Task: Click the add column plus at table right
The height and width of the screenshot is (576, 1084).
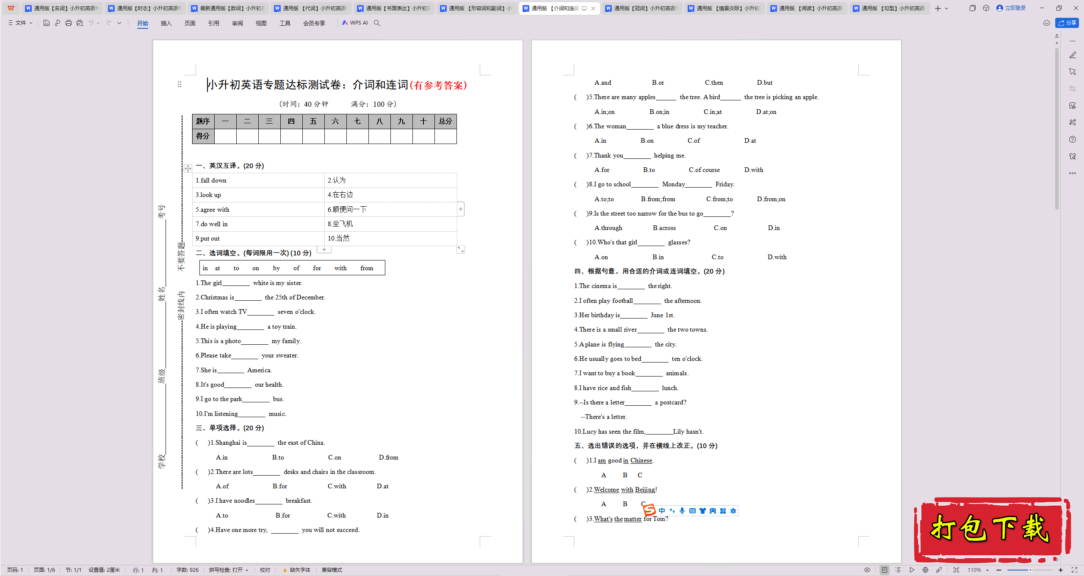Action: [x=461, y=209]
